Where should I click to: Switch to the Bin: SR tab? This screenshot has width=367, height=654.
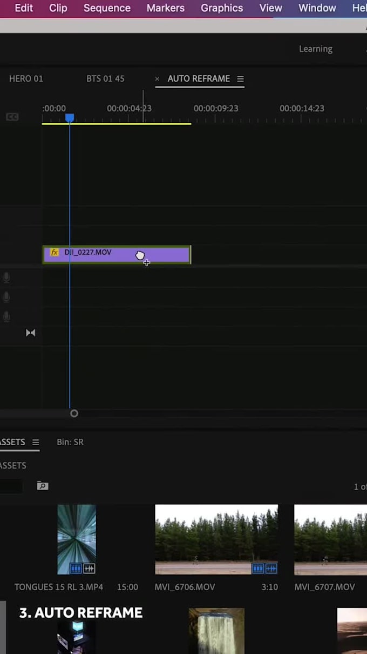70,442
